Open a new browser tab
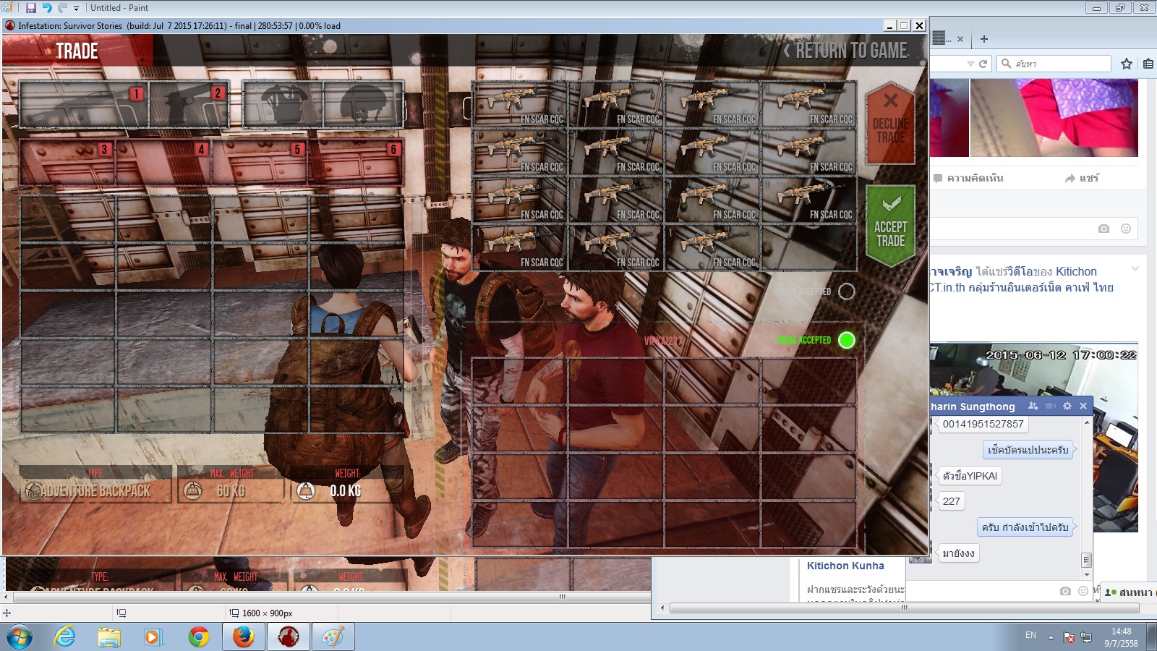Viewport: 1157px width, 651px height. click(983, 39)
